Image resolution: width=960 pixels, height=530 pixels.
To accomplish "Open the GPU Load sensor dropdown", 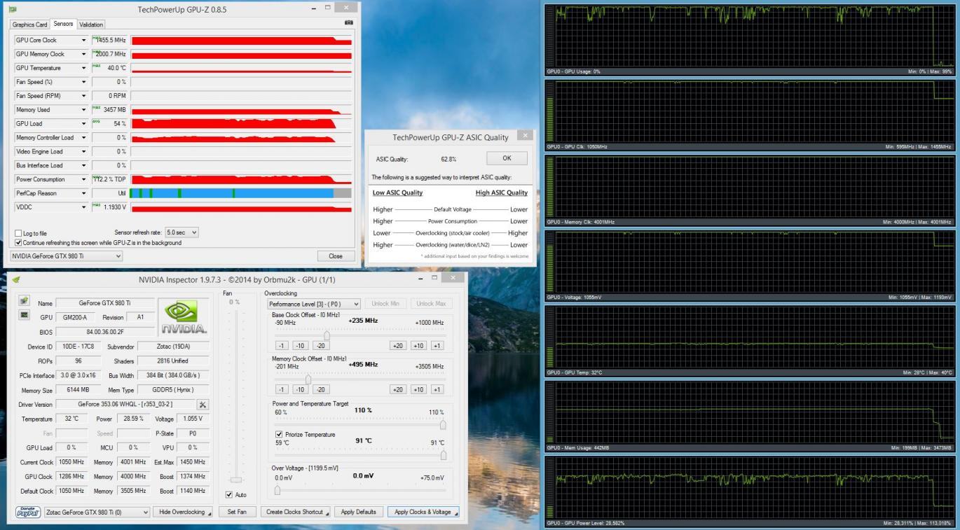I will tap(84, 124).
